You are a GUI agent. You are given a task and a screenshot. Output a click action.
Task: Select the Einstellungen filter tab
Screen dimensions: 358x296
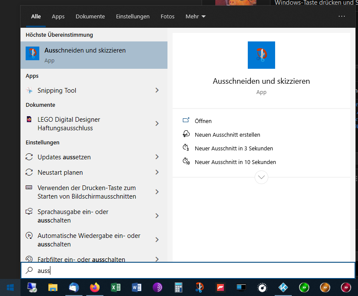(x=133, y=16)
